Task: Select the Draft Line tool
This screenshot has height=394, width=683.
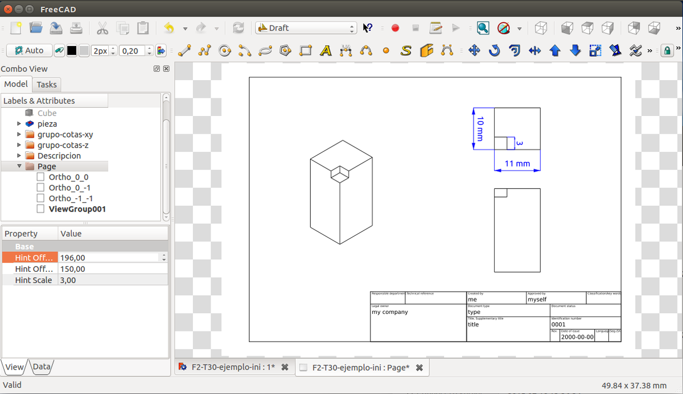Action: coord(184,51)
